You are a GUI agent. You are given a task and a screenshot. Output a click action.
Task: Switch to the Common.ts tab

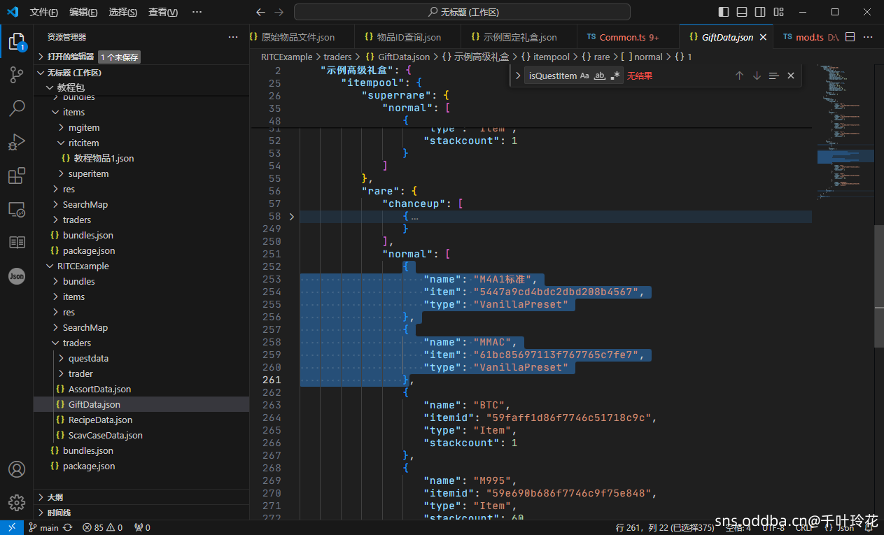point(628,37)
